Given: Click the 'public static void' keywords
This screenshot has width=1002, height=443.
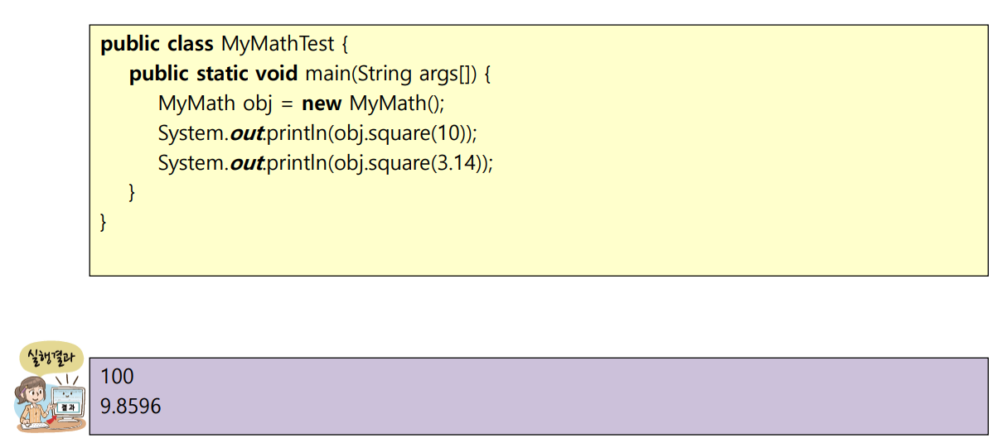Looking at the screenshot, I should coord(213,74).
